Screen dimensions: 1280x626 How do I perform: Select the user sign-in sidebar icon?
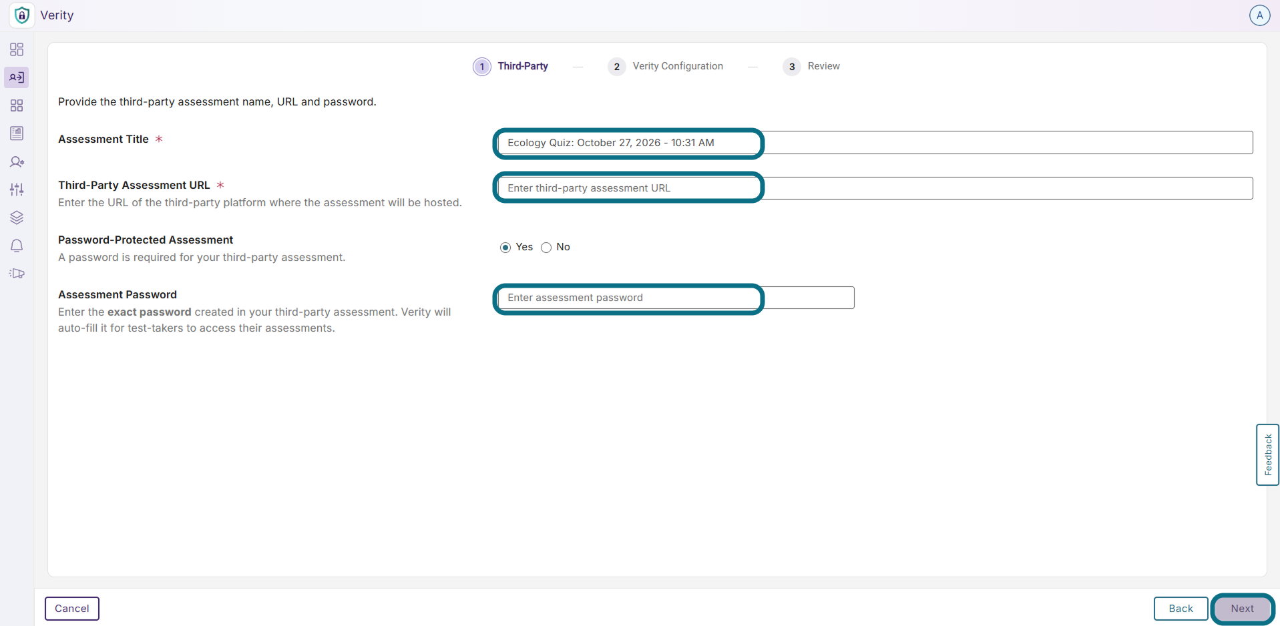(17, 77)
